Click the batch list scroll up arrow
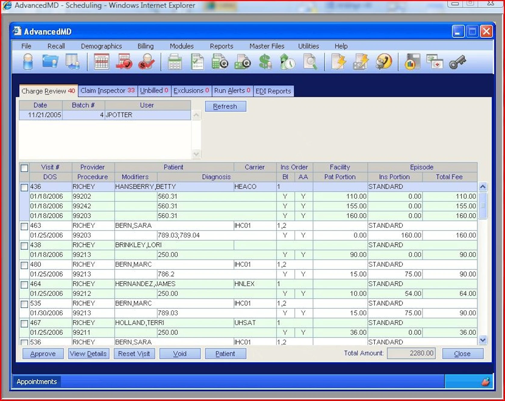Screen dimensions: 505x401 tap(196, 115)
